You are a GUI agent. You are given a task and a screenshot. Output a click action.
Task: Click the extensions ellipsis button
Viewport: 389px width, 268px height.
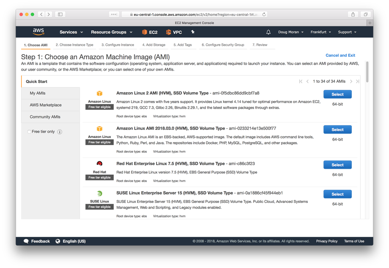[x=114, y=14]
